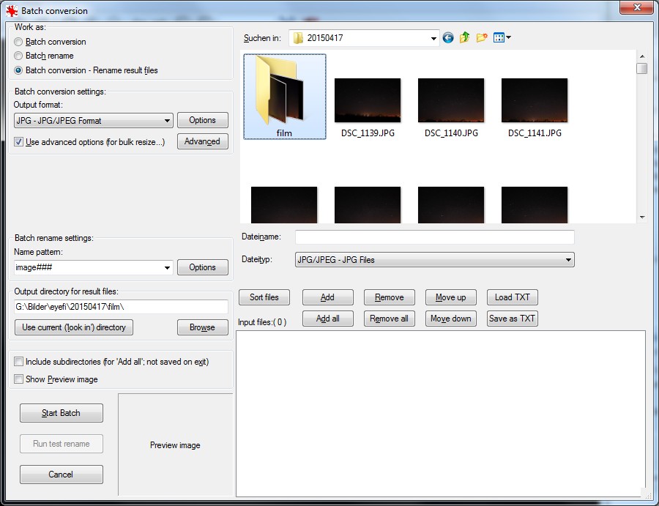Open the view menu icon
The height and width of the screenshot is (506, 659).
tap(502, 38)
